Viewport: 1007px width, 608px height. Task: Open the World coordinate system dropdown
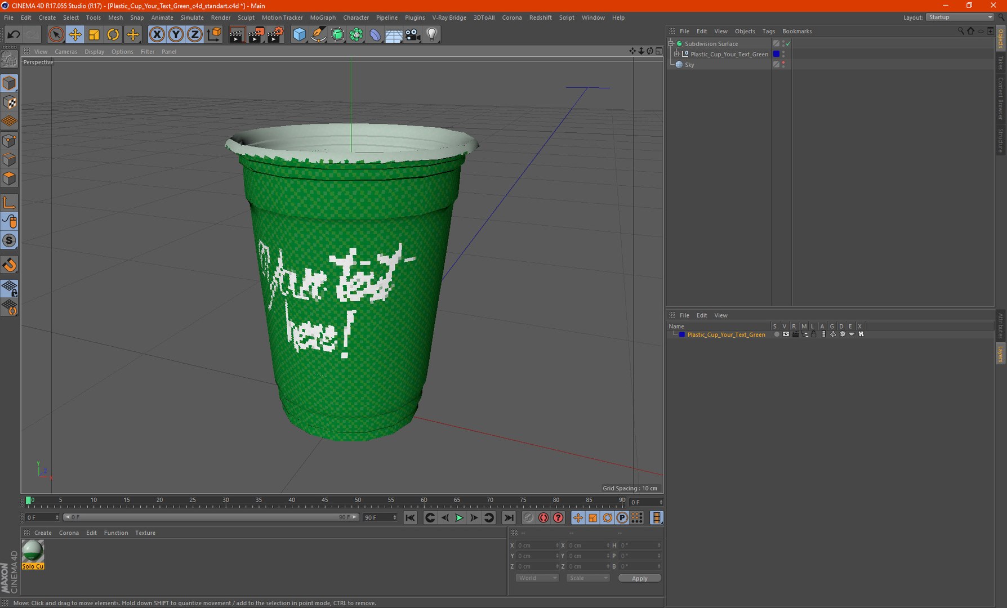pyautogui.click(x=537, y=578)
